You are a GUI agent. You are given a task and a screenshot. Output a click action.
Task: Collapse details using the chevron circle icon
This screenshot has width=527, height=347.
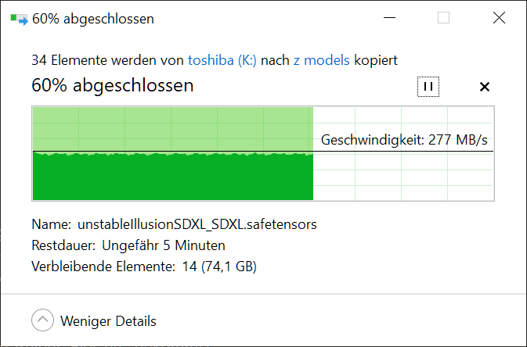tap(43, 320)
